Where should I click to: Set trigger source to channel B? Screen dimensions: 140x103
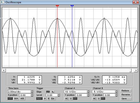(49, 99)
